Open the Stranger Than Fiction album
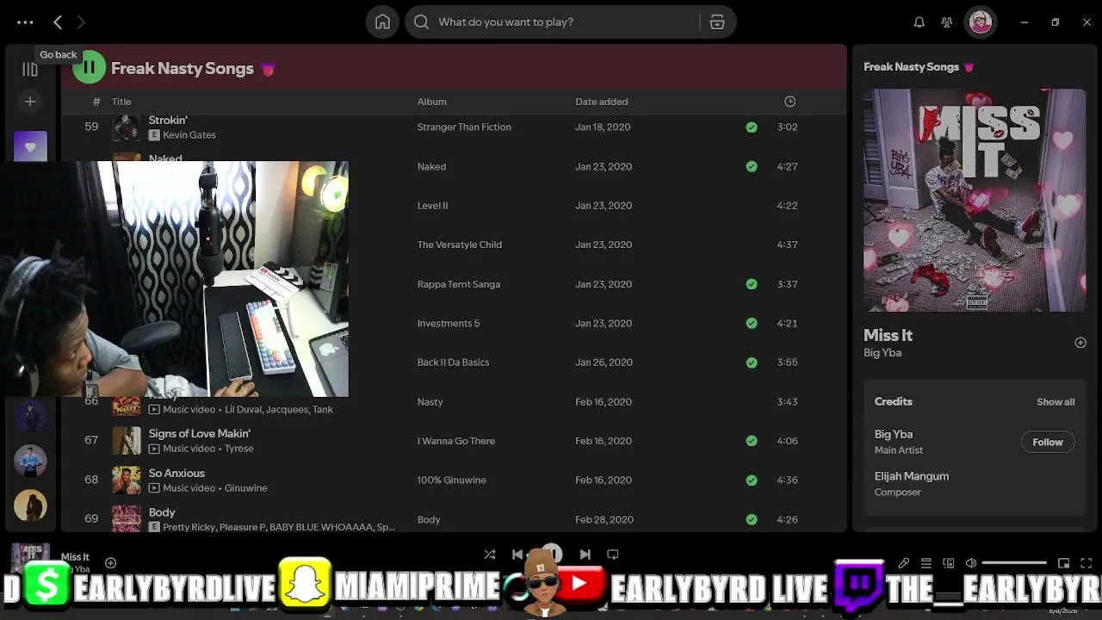This screenshot has width=1102, height=620. pos(464,127)
